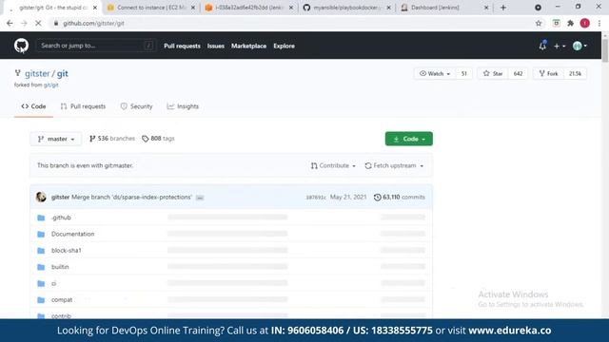609x342 pixels.
Task: Click the address bar URL
Action: click(93, 23)
